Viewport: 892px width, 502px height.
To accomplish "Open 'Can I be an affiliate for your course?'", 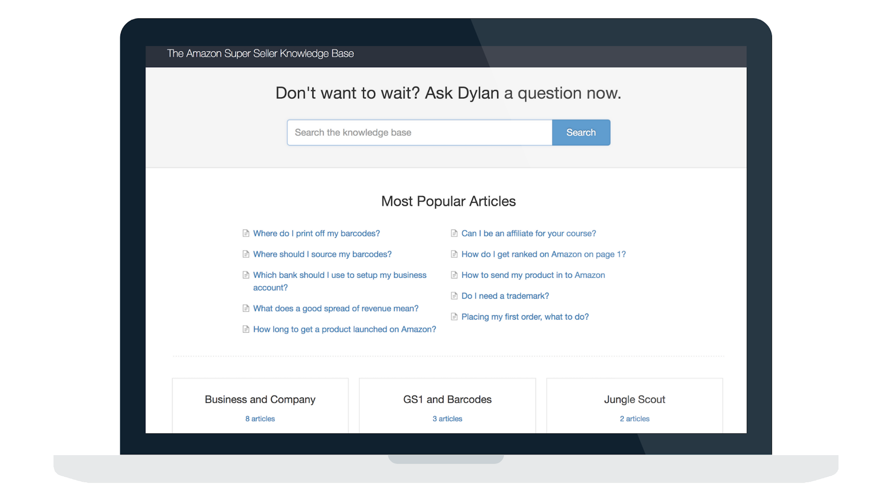I will [528, 233].
